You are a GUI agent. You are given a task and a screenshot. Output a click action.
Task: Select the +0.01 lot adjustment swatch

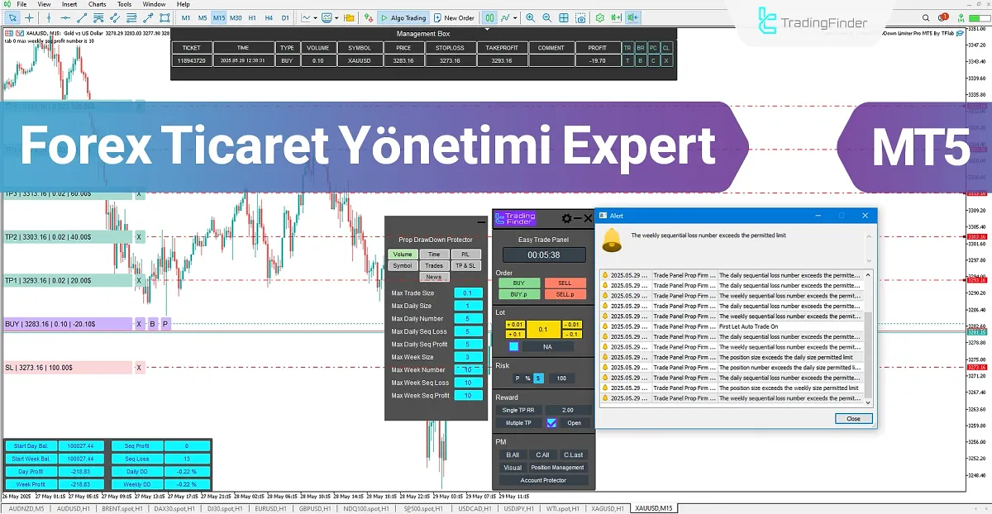(x=516, y=324)
